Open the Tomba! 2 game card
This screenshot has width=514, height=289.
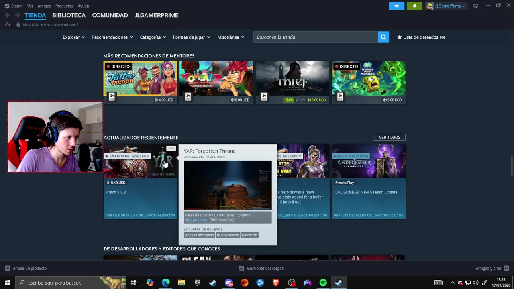tap(216, 83)
